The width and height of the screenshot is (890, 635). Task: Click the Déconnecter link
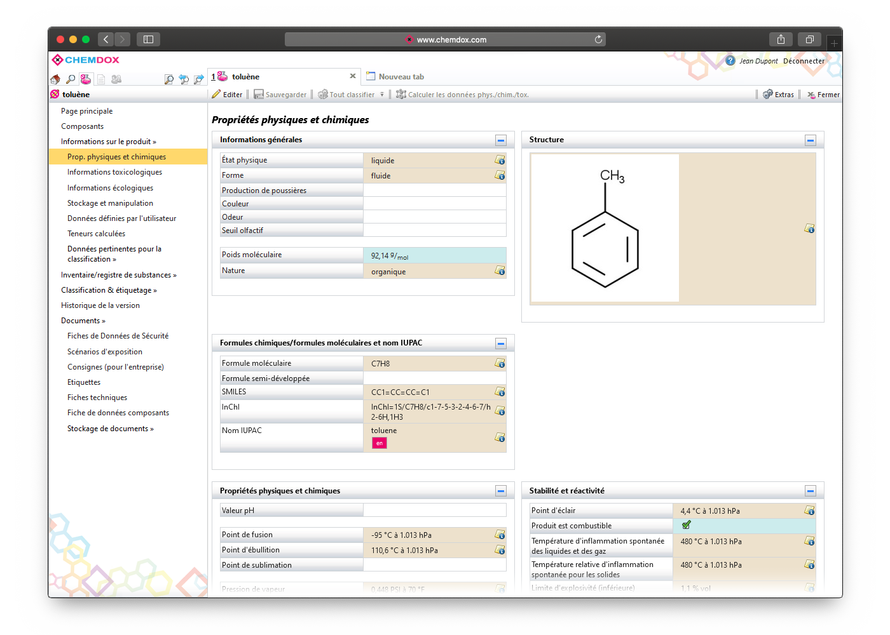tap(804, 61)
